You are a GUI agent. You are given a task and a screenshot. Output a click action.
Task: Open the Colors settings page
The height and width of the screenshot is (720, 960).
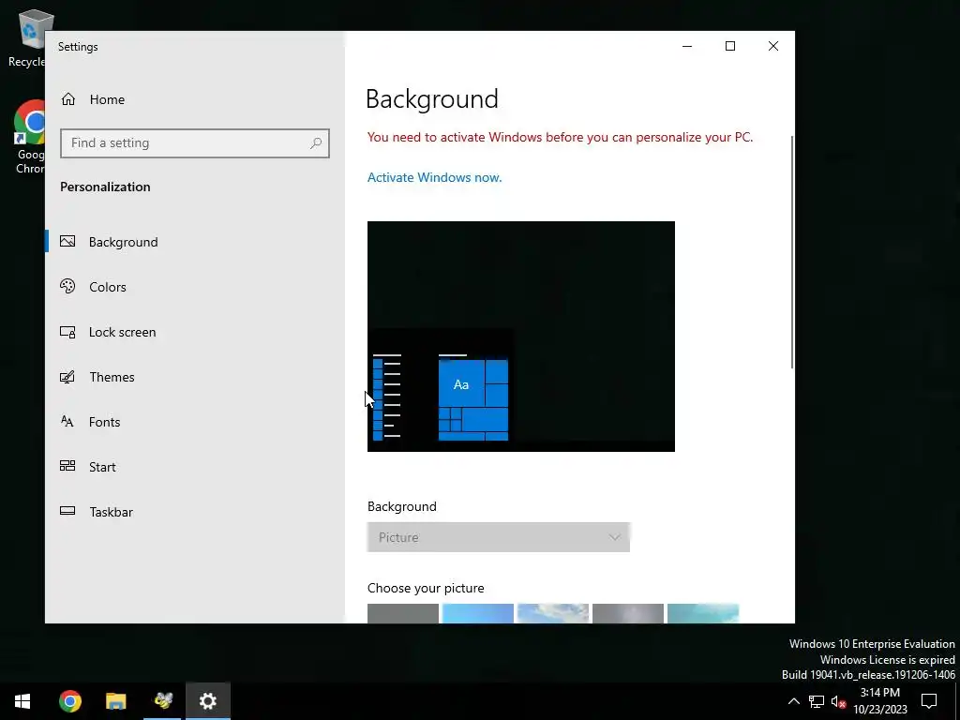195,287
